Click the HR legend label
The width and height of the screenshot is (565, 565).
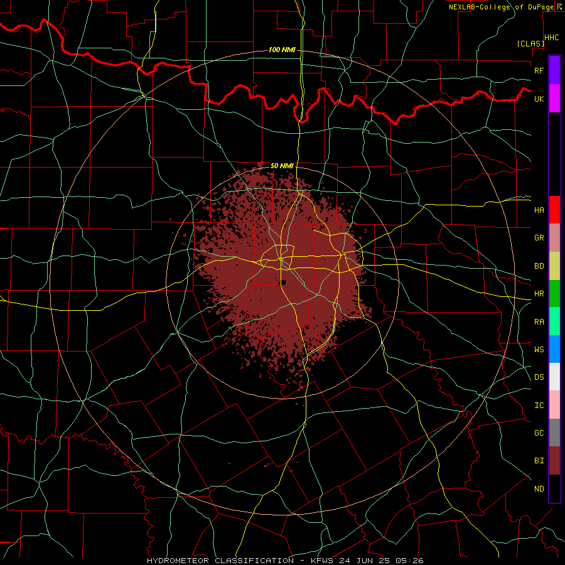(x=539, y=294)
